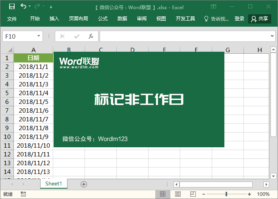Click the Undo arrow icon
This screenshot has width=278, height=199.
point(23,6)
